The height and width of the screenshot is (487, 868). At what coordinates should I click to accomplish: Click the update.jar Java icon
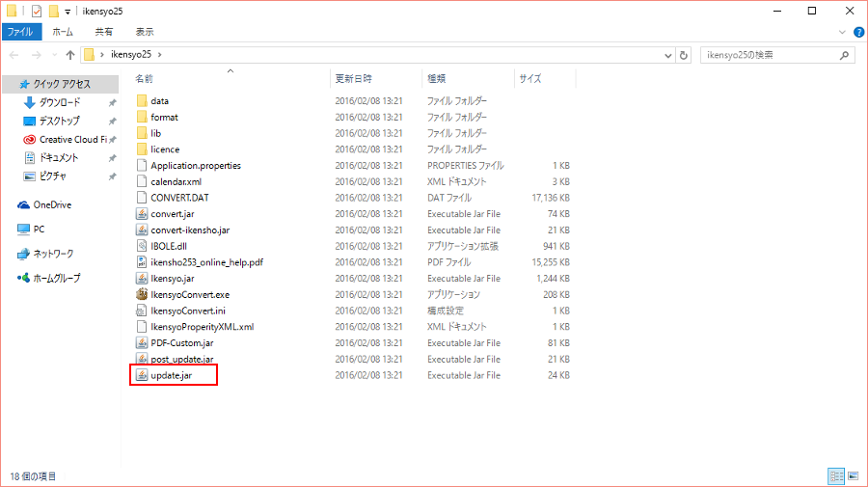click(x=142, y=375)
